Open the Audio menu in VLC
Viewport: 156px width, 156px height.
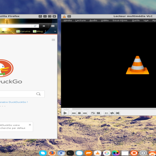[93, 20]
